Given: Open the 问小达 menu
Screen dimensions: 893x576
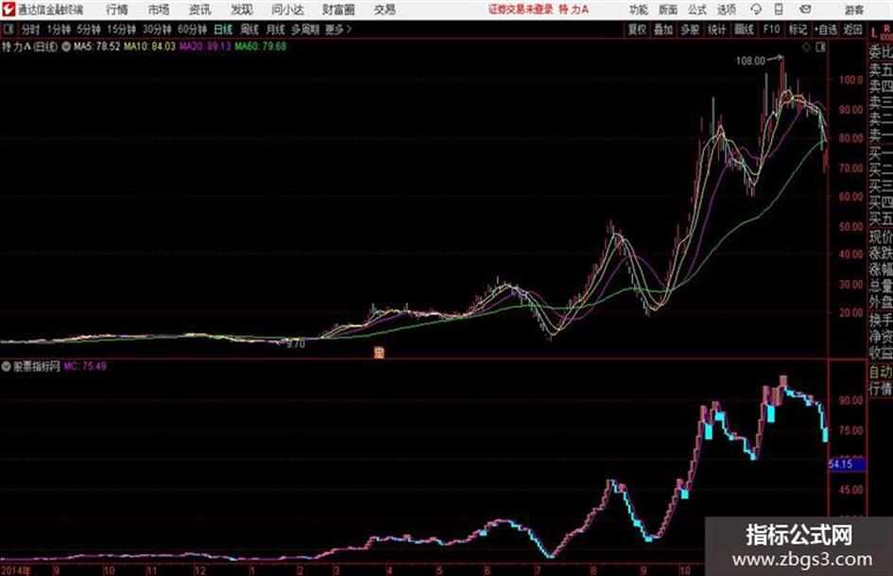Looking at the screenshot, I should tap(287, 9).
